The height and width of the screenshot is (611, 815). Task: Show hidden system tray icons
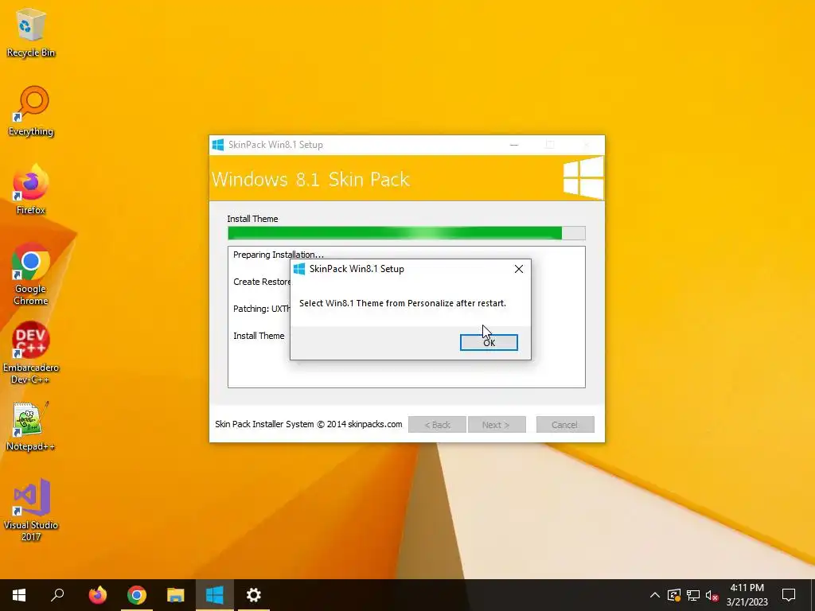[x=655, y=595]
